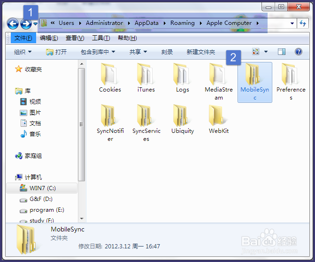Refresh the folder view
This screenshot has width=315, height=262.
303,23
